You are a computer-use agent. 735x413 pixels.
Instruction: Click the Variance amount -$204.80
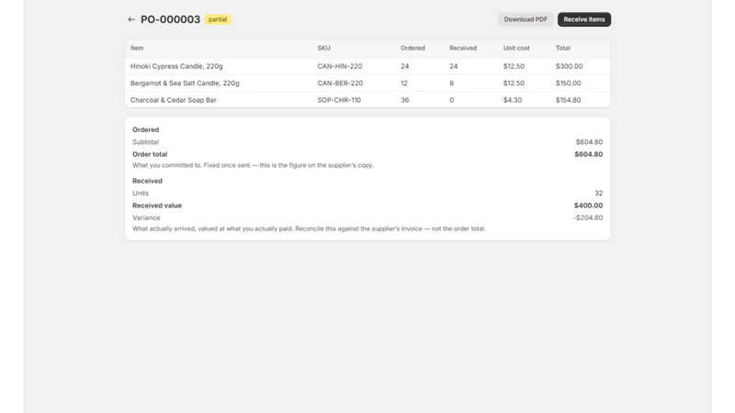pos(588,218)
